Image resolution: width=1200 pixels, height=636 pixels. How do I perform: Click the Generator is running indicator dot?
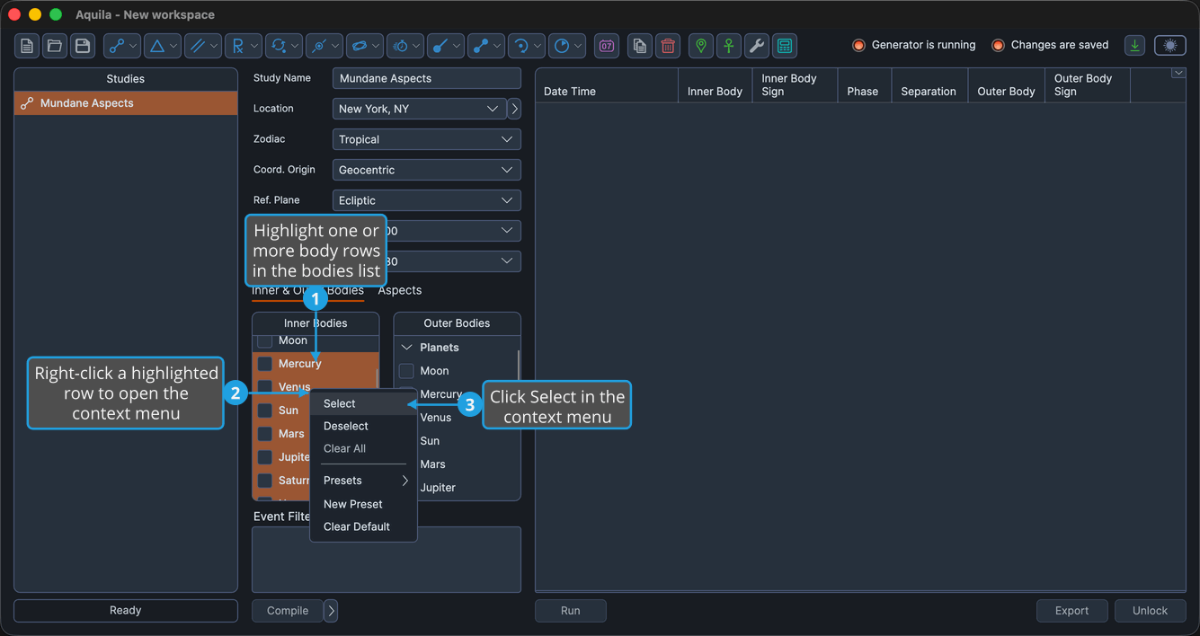point(858,45)
